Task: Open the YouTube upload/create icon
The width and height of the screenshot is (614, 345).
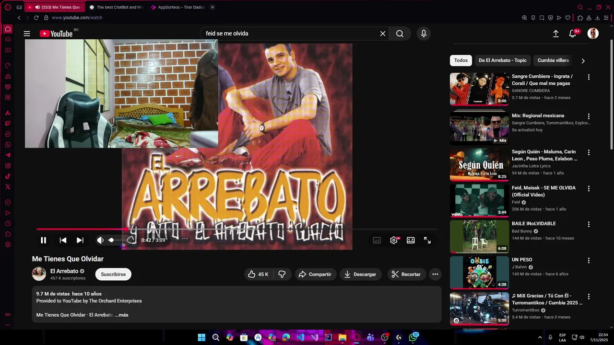Action: point(555,34)
